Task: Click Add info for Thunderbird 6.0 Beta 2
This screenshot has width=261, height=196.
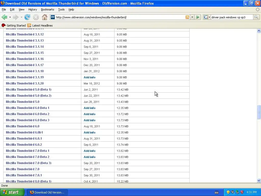Action: pos(89,114)
